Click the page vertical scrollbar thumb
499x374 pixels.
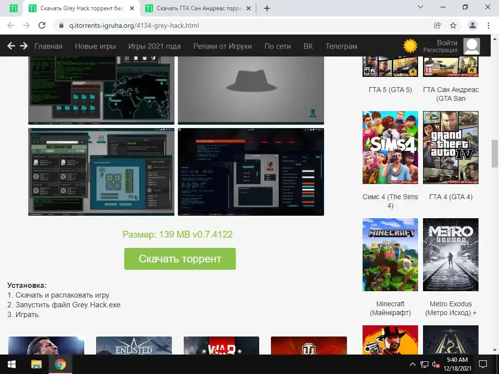coord(495,154)
